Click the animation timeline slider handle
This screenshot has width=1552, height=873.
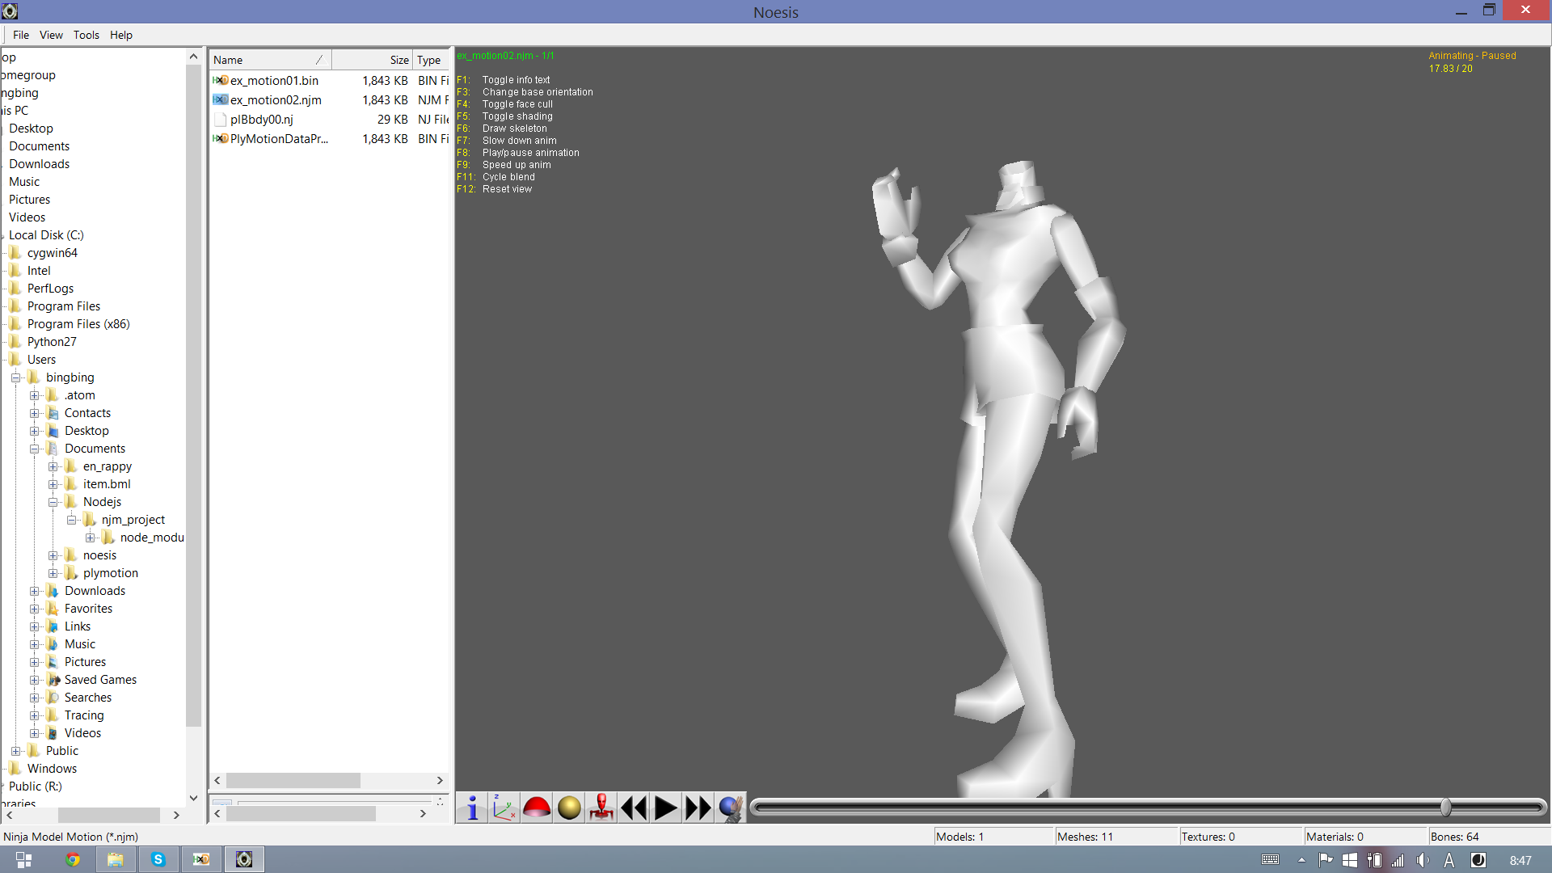(x=1445, y=807)
